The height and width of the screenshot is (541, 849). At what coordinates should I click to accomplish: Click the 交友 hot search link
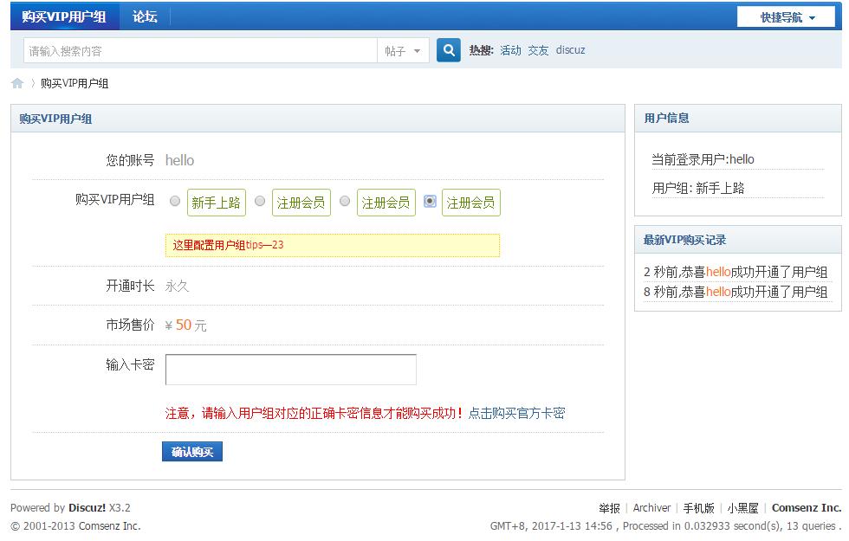(538, 50)
